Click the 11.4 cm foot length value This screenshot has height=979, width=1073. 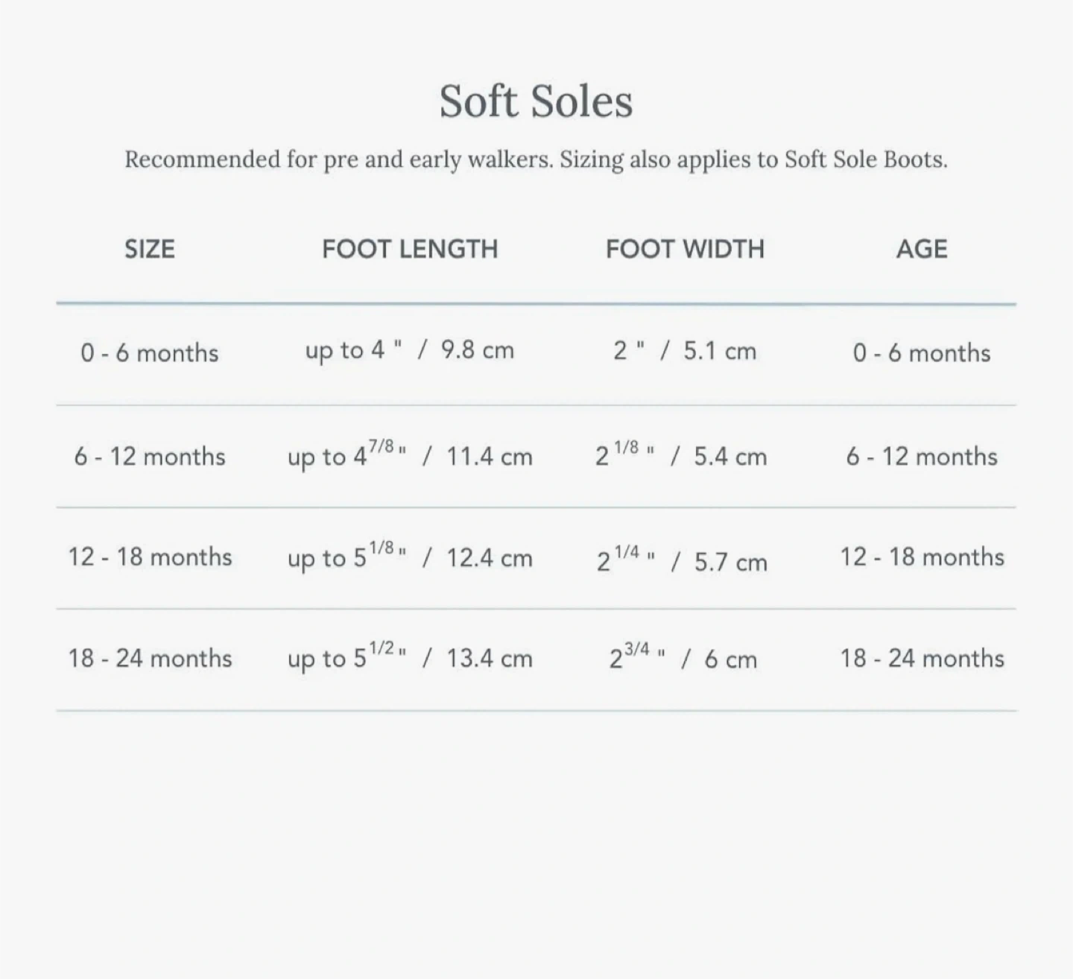490,457
